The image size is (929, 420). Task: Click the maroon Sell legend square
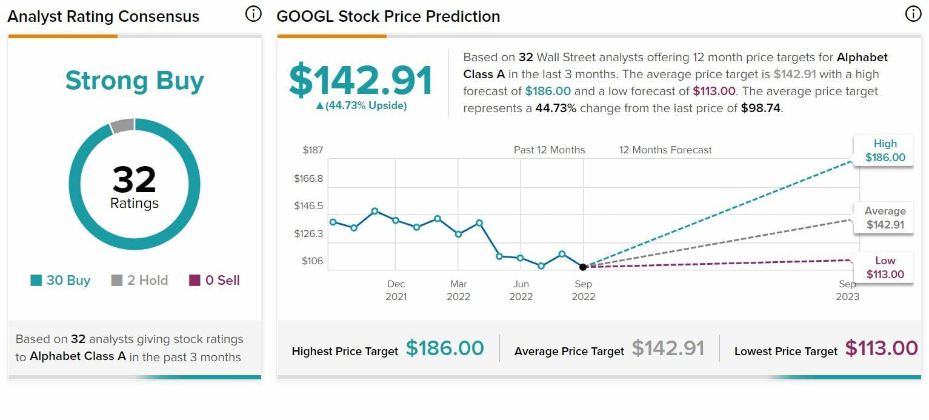195,281
